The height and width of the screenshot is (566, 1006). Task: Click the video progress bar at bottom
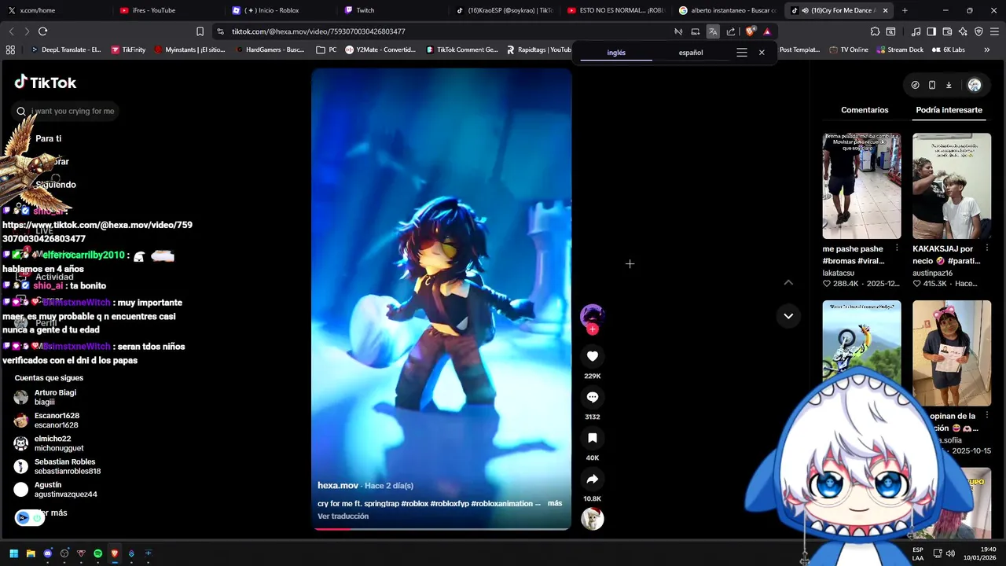(x=441, y=528)
